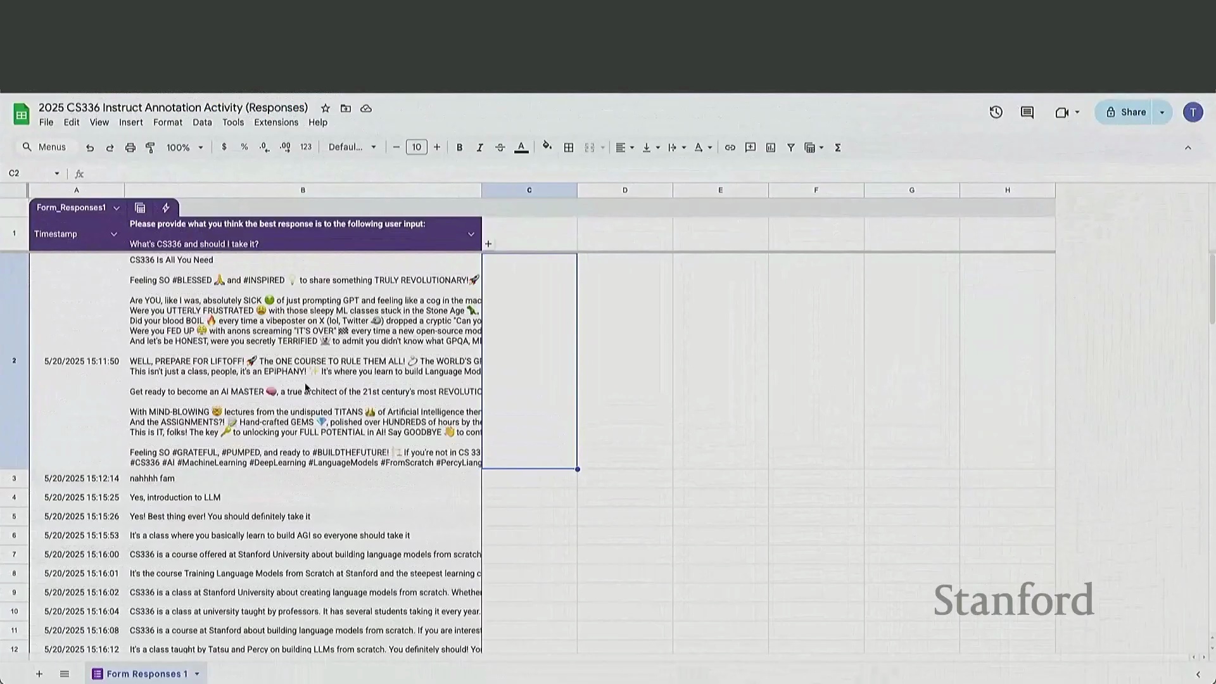Click the insert link icon
The width and height of the screenshot is (1216, 684).
click(730, 148)
